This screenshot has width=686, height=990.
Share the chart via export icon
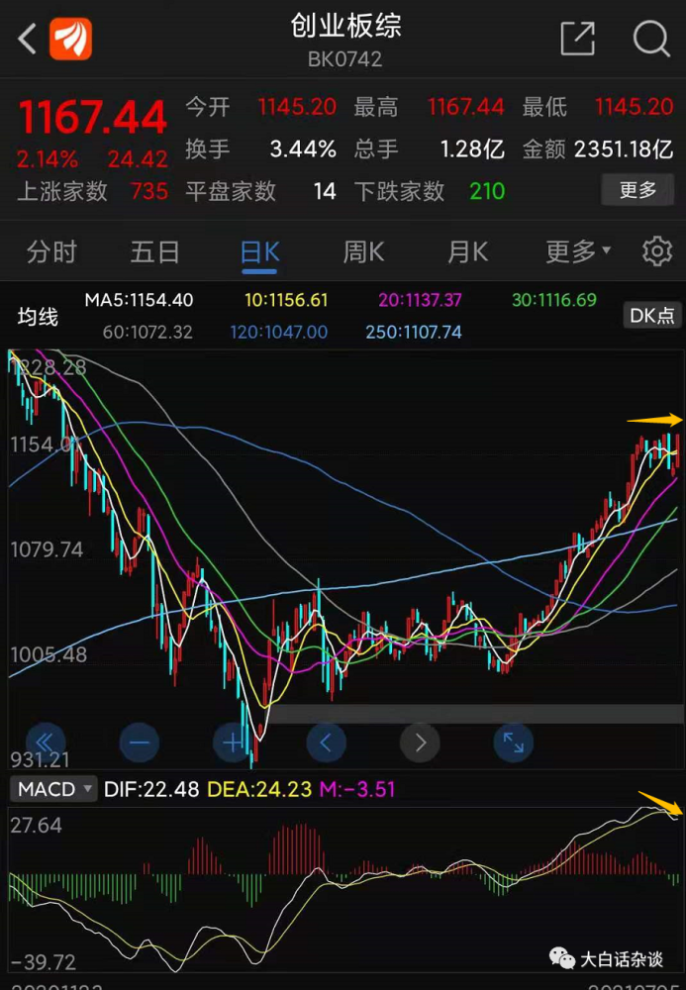pyautogui.click(x=577, y=39)
